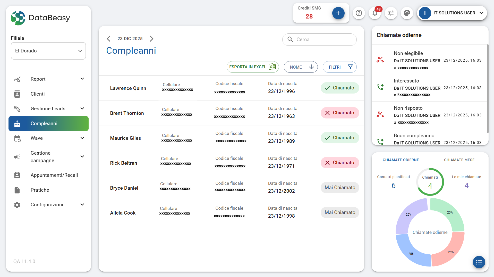
Task: Open the IT SOLUTIONS USER account menu
Action: click(x=452, y=13)
